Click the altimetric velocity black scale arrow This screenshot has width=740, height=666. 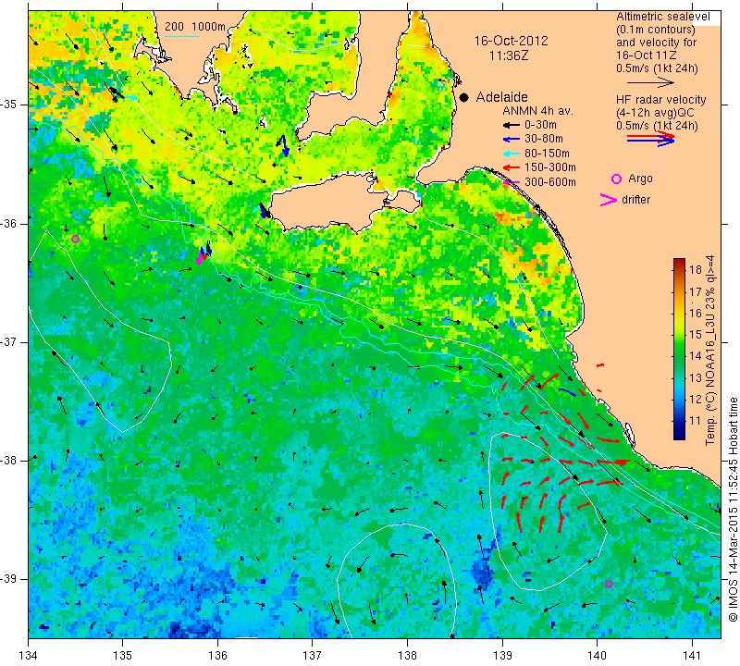650,82
